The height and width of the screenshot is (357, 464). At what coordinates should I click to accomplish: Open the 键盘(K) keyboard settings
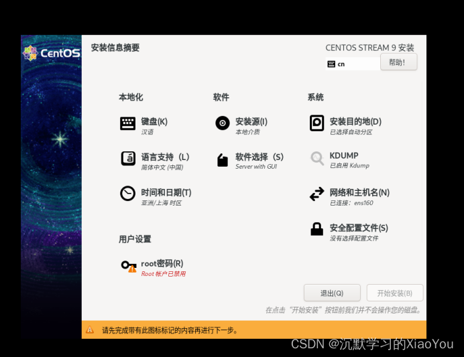[x=154, y=122]
